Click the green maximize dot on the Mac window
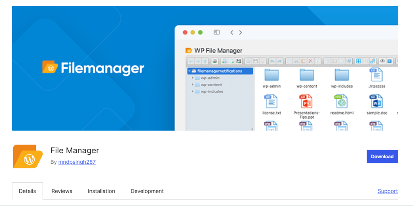This screenshot has width=413, height=206. [x=200, y=32]
